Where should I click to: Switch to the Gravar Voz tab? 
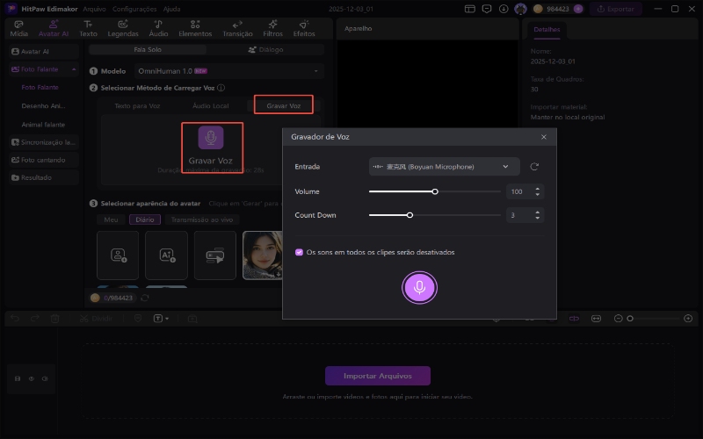pos(283,105)
